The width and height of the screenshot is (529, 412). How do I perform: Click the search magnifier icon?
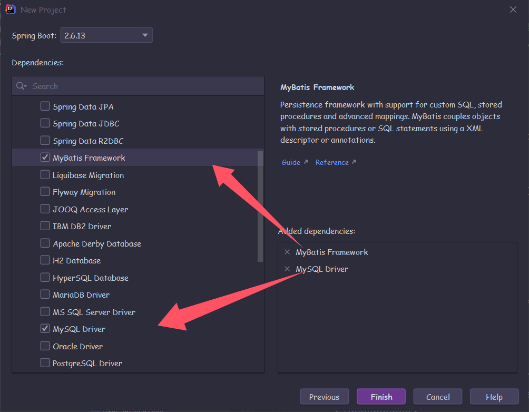click(21, 86)
